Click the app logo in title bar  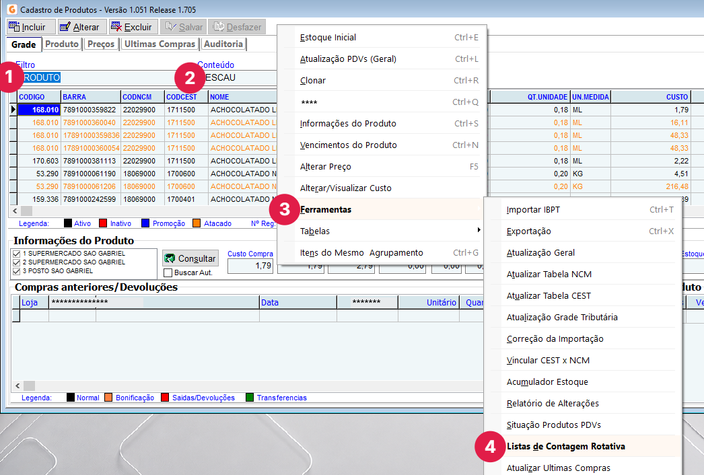point(12,9)
